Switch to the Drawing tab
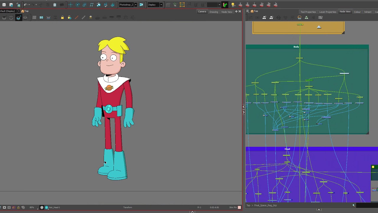 pos(214,12)
